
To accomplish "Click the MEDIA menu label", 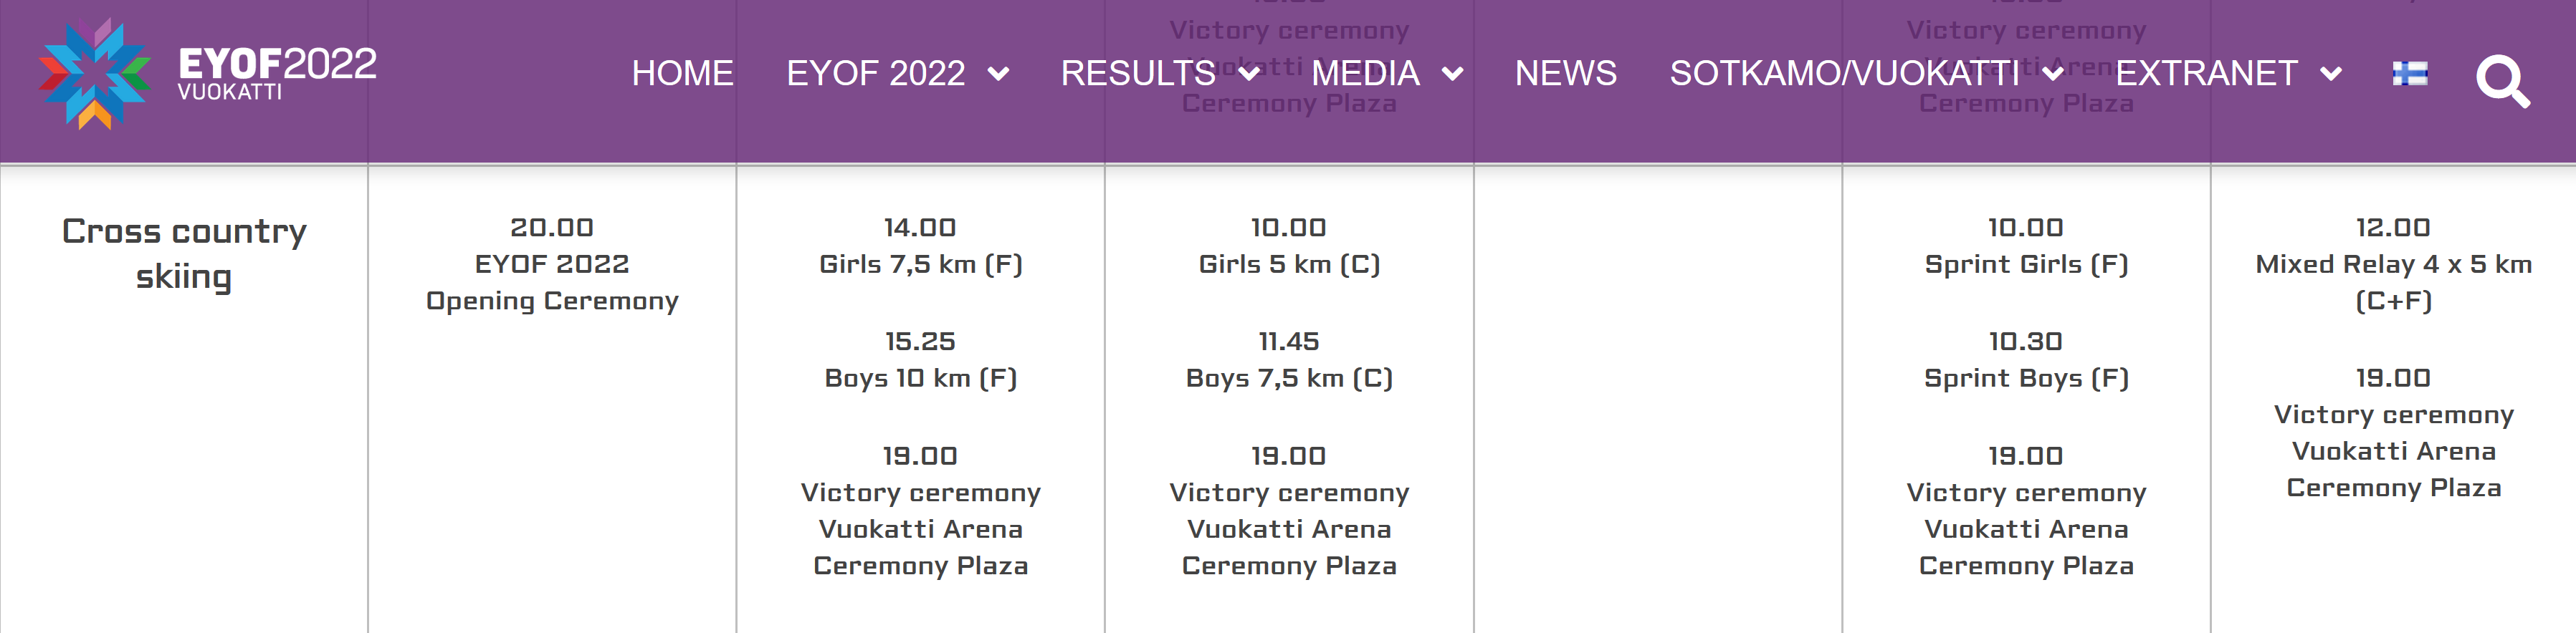I will 1365,73.
